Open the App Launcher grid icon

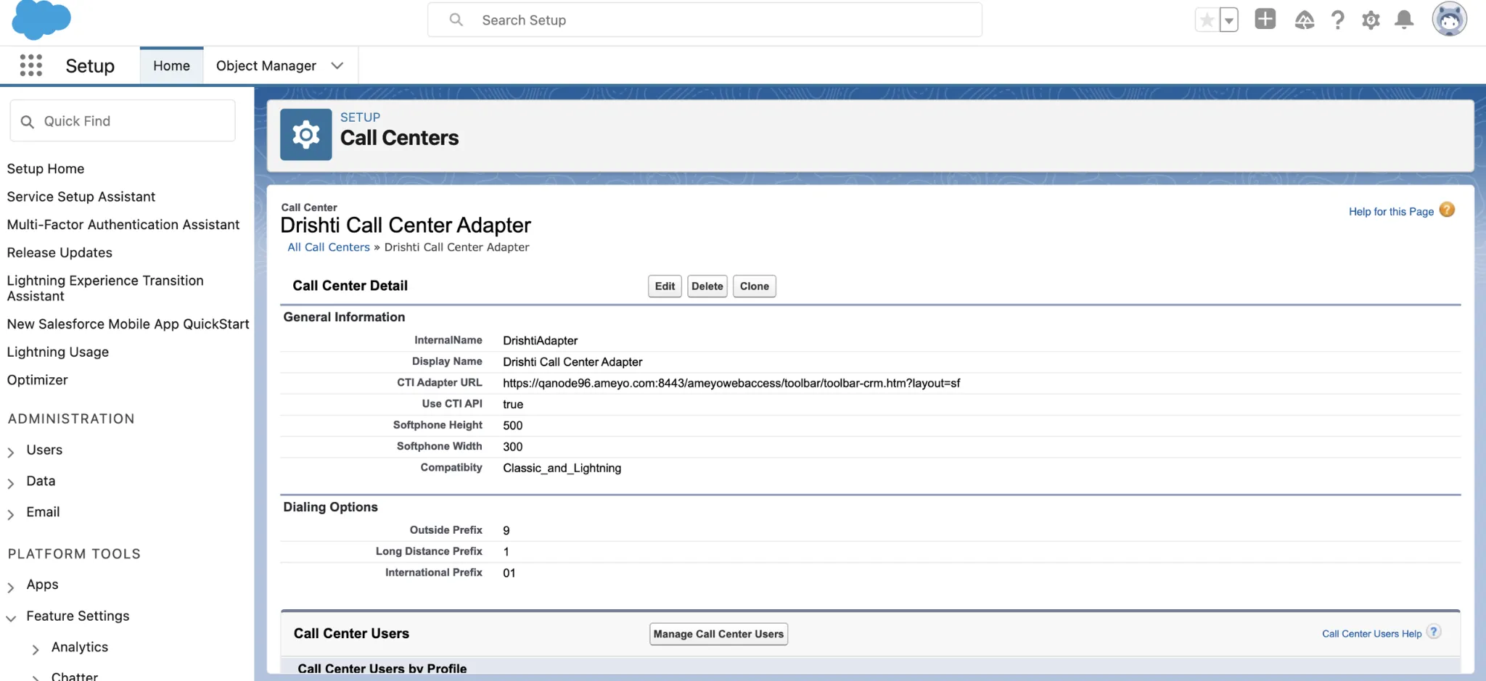31,65
